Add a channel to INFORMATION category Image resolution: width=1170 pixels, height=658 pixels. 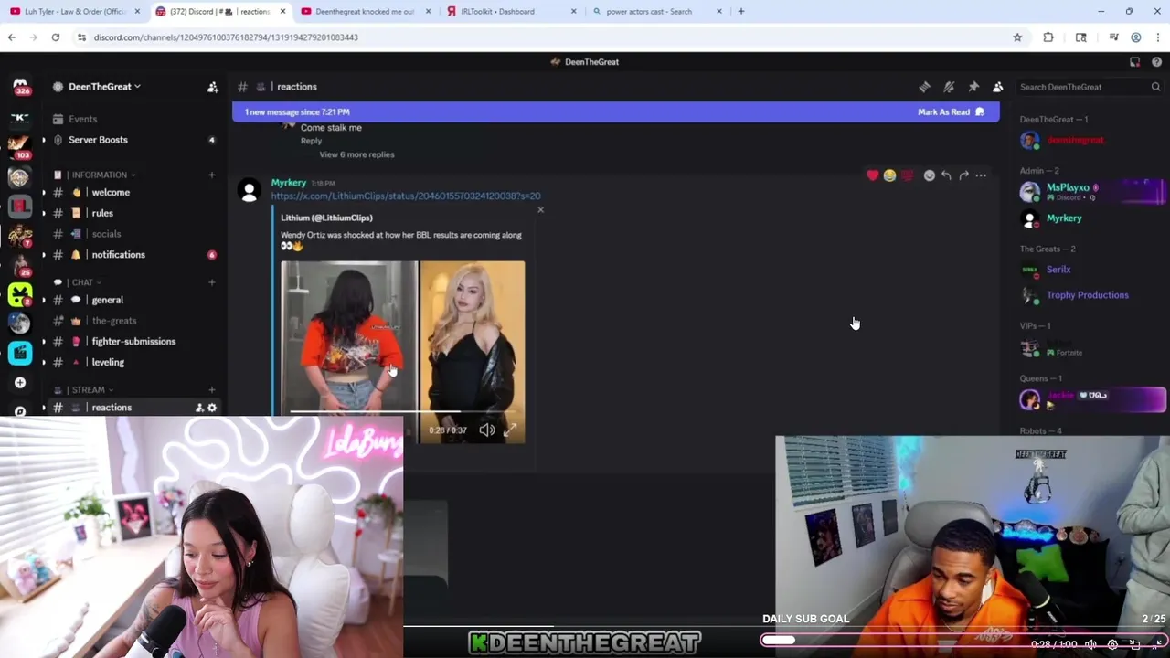tap(212, 175)
